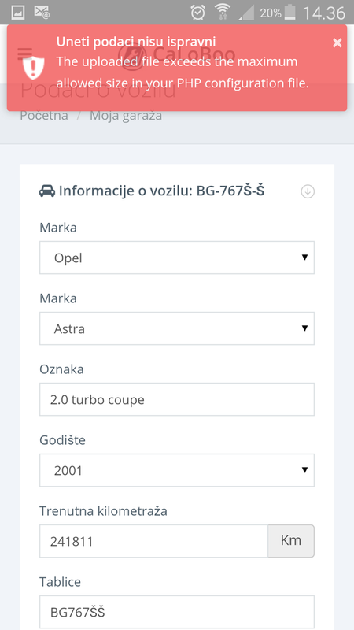This screenshot has width=354, height=630.
Task: Click the Tablice field BG767ŠŠ
Action: pos(177,612)
